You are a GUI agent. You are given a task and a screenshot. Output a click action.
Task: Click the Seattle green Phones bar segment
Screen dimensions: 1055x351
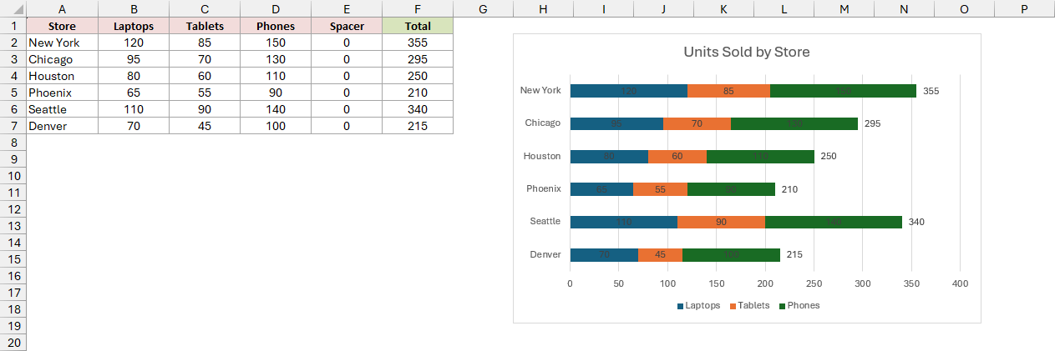point(834,222)
